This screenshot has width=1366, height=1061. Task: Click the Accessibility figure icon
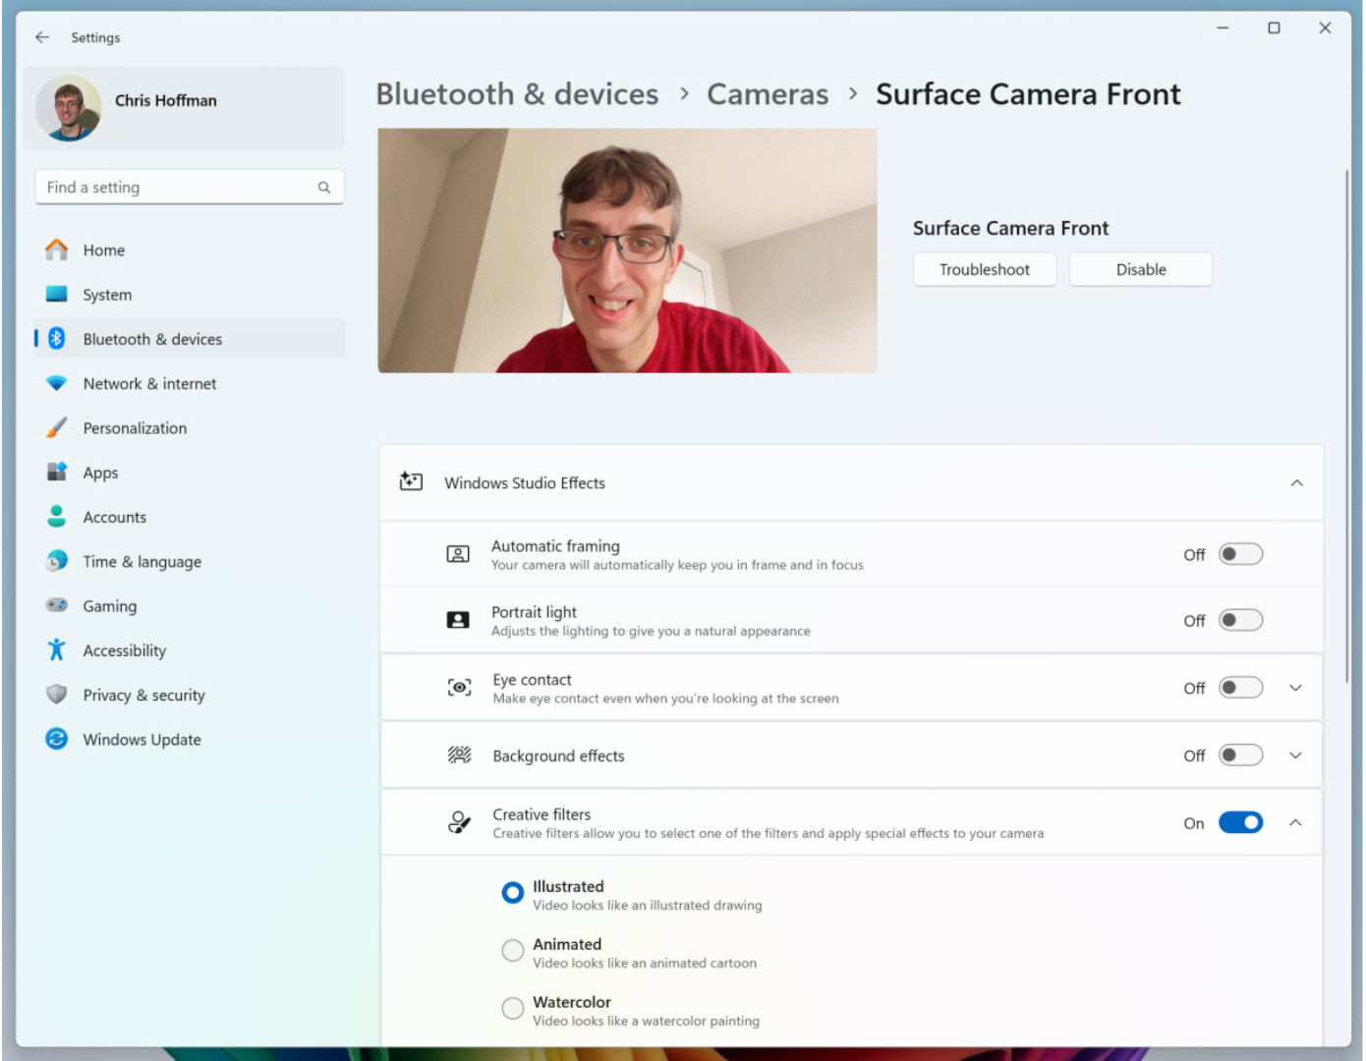point(57,650)
